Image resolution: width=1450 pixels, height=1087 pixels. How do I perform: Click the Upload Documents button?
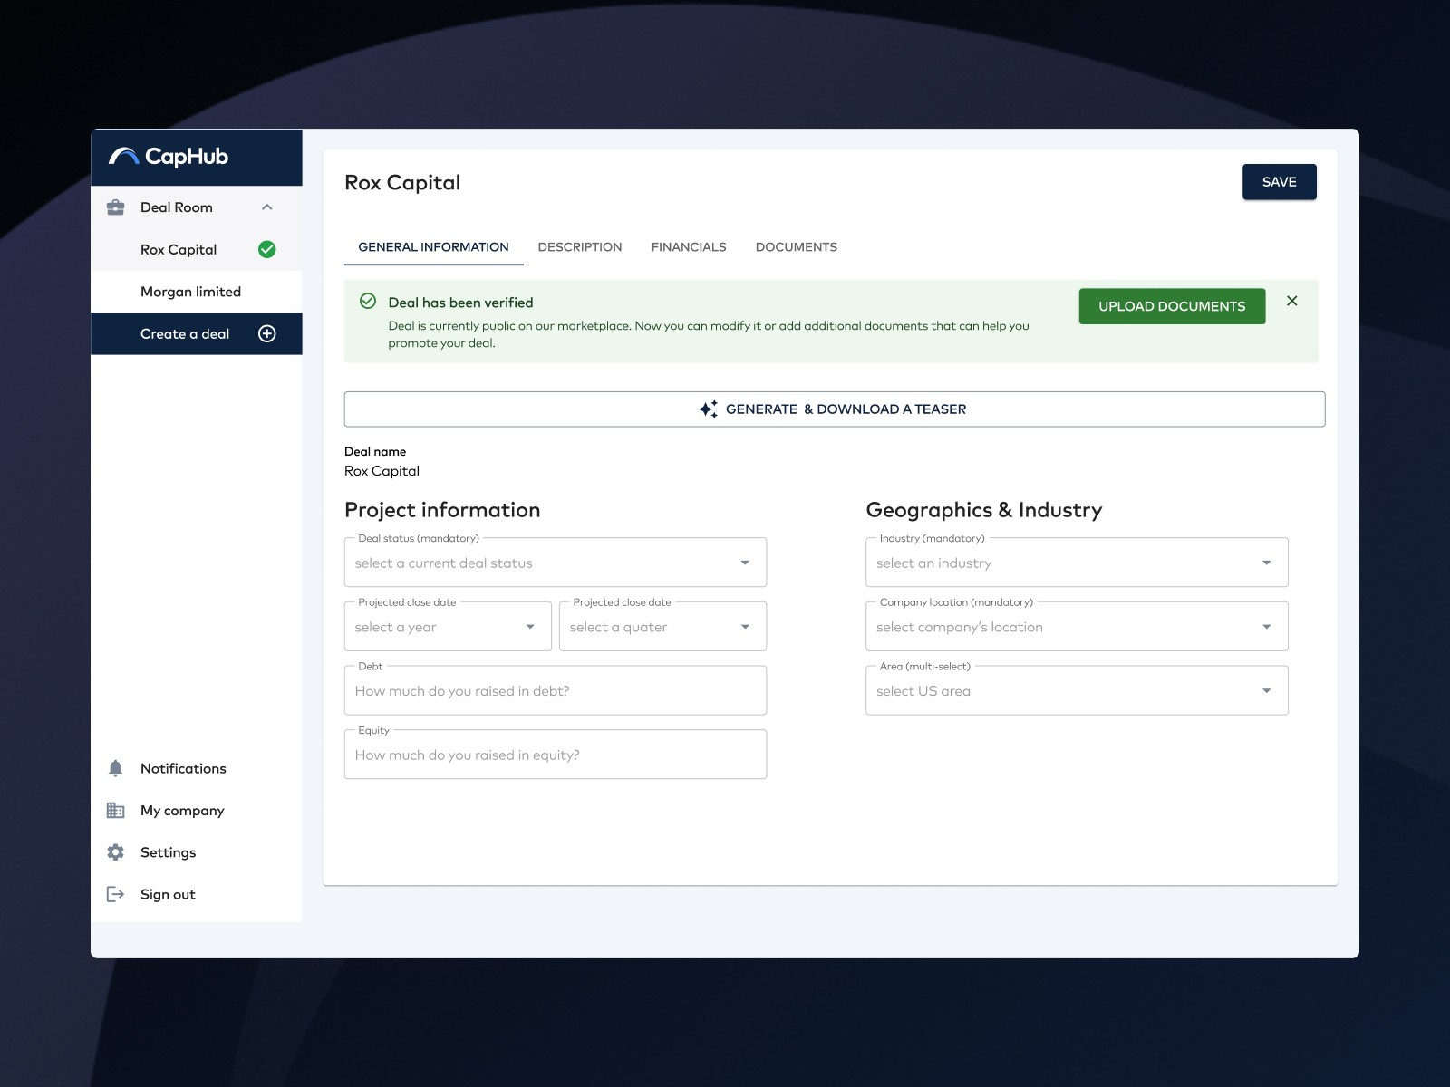(x=1172, y=306)
